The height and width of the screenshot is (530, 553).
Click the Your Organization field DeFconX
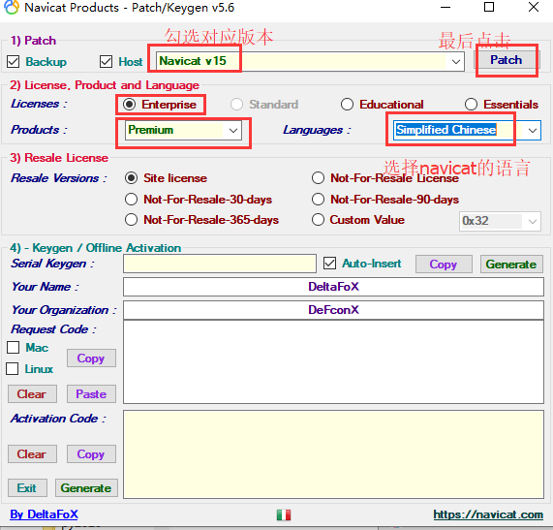point(333,310)
